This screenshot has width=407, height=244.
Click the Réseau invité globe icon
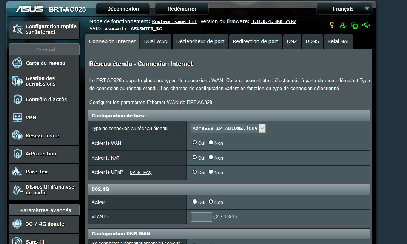[17, 135]
